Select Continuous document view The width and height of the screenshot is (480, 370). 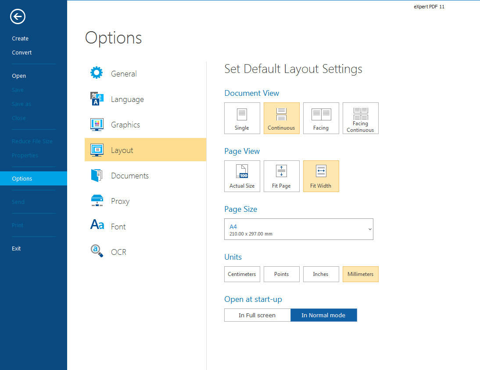[x=282, y=118]
